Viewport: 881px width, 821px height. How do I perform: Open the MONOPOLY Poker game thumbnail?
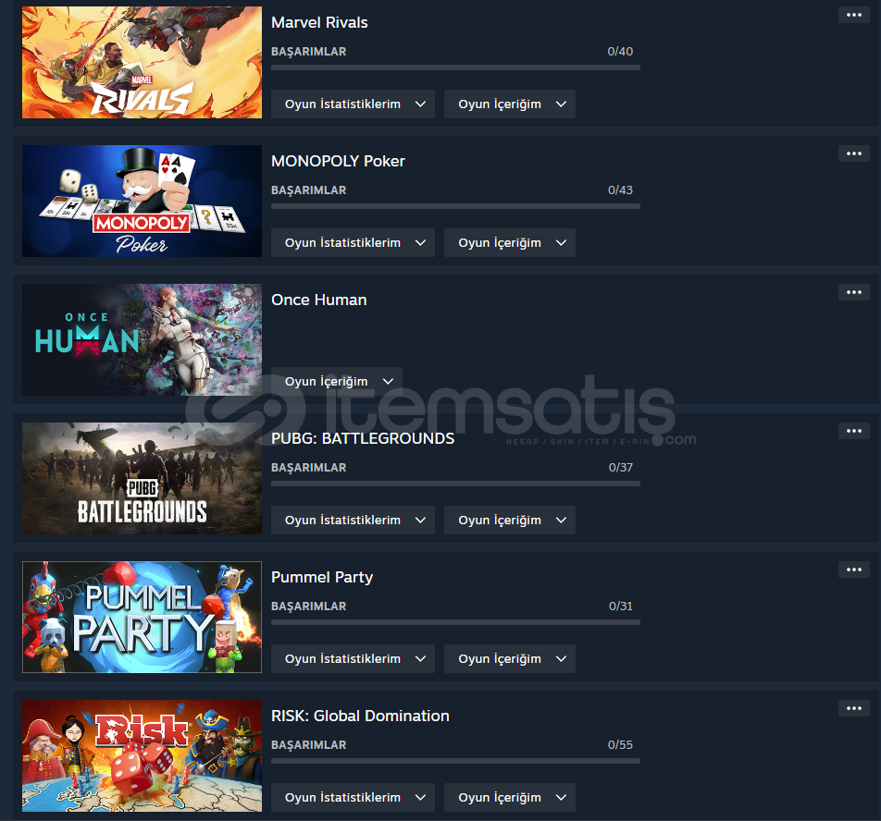(x=142, y=201)
